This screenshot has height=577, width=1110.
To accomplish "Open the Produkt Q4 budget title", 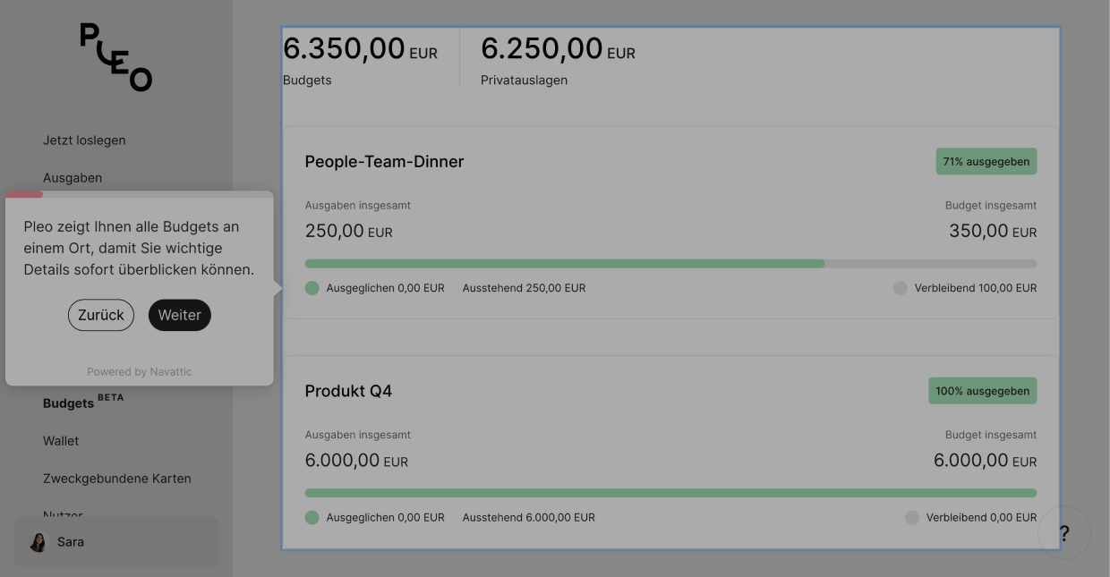I will [x=348, y=391].
